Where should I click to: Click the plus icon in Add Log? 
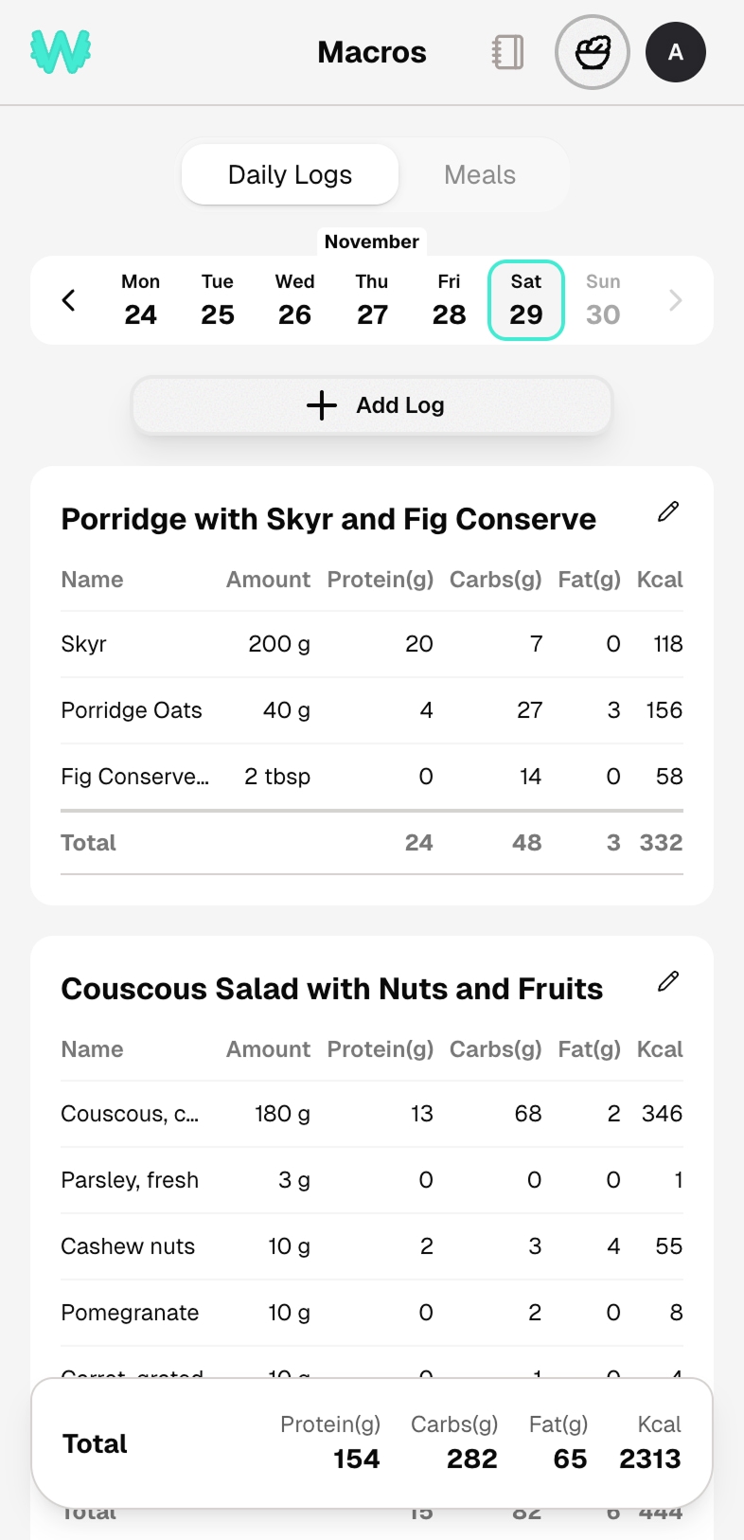(x=322, y=405)
